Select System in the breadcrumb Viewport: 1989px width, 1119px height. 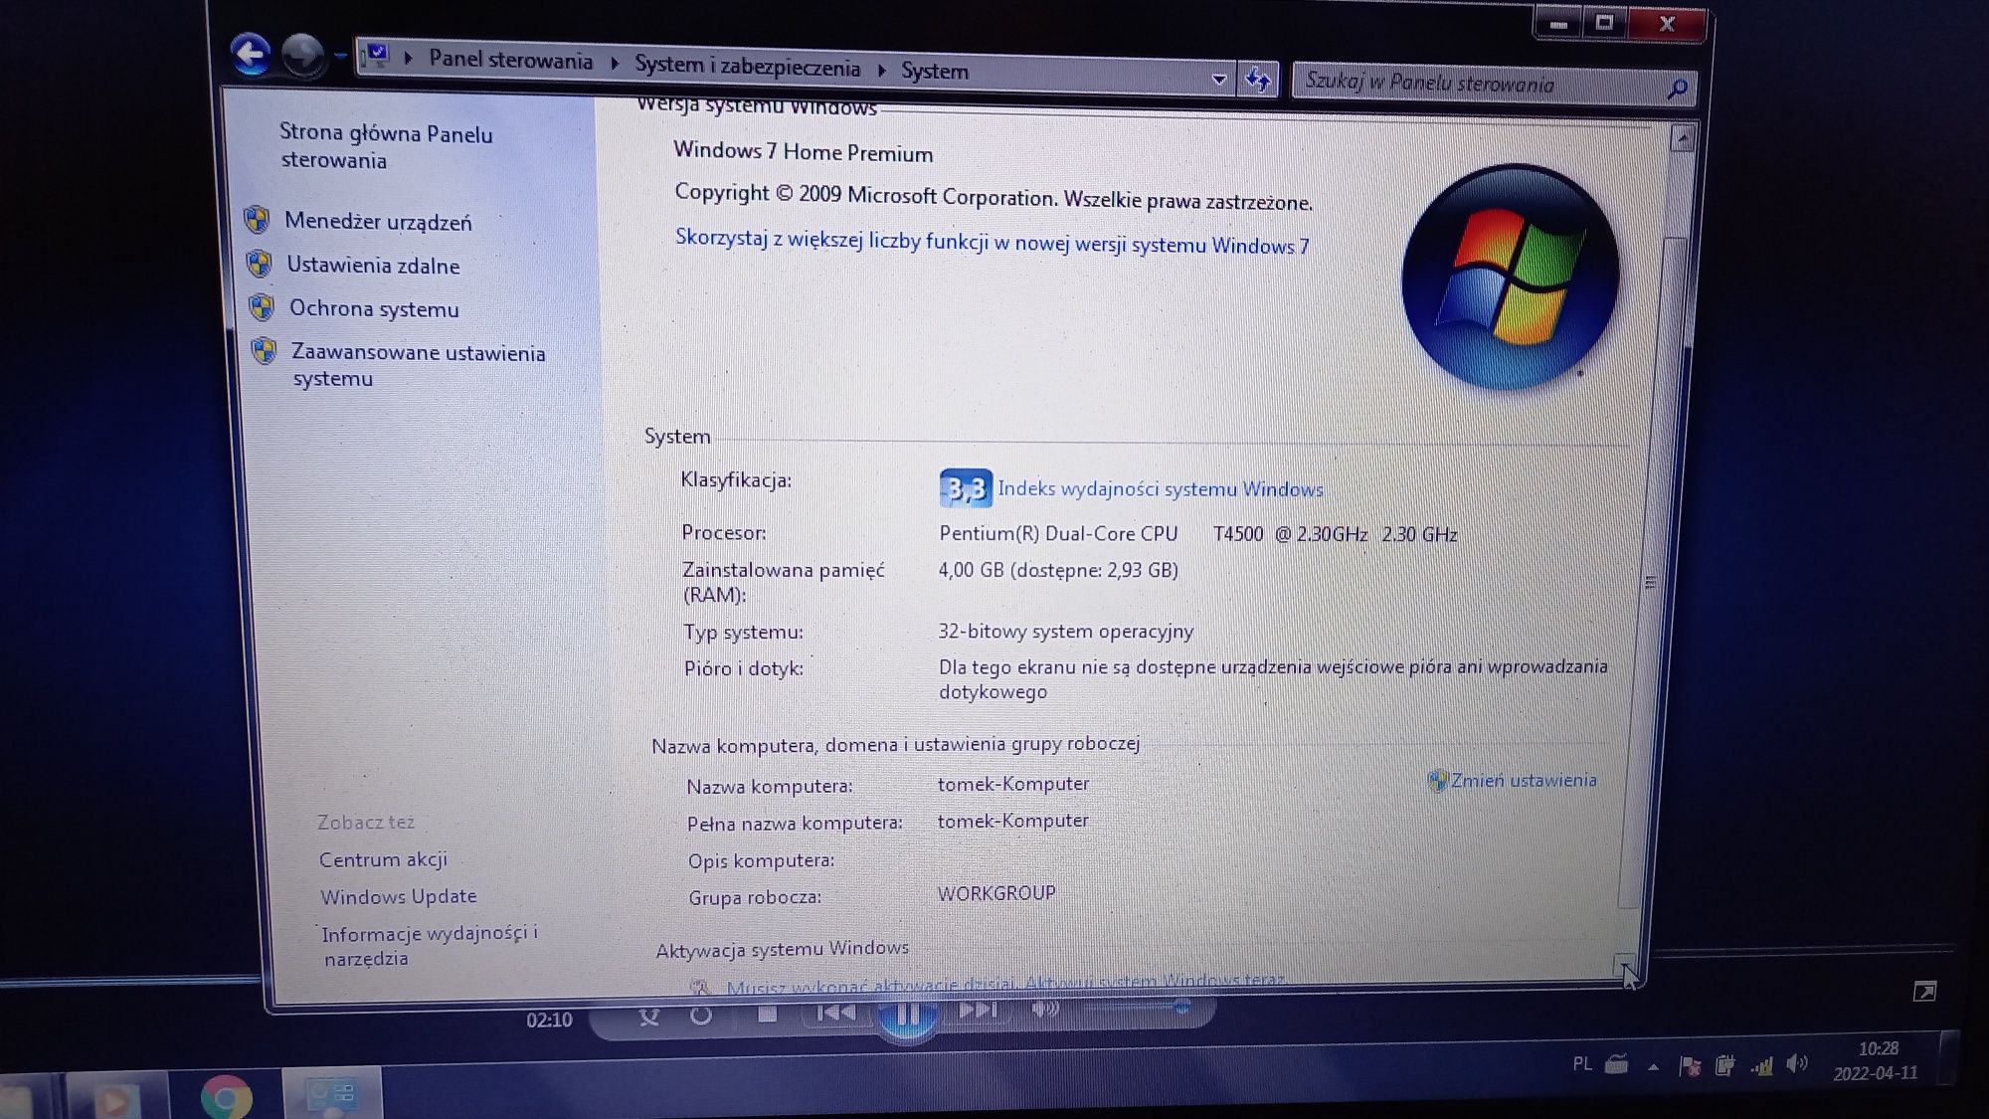pyautogui.click(x=935, y=71)
